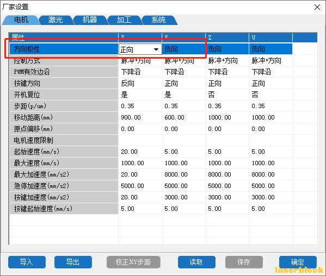Click 开机复位 value 否 in Z column

(227, 95)
